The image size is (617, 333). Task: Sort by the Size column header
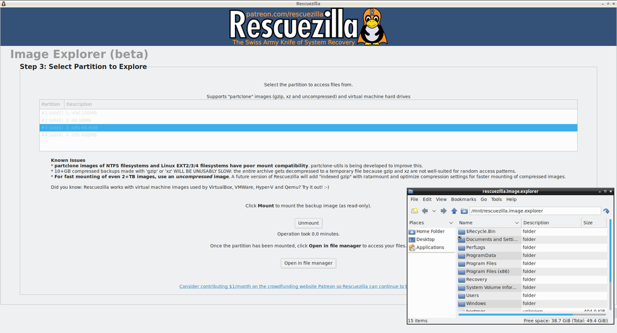click(x=594, y=222)
